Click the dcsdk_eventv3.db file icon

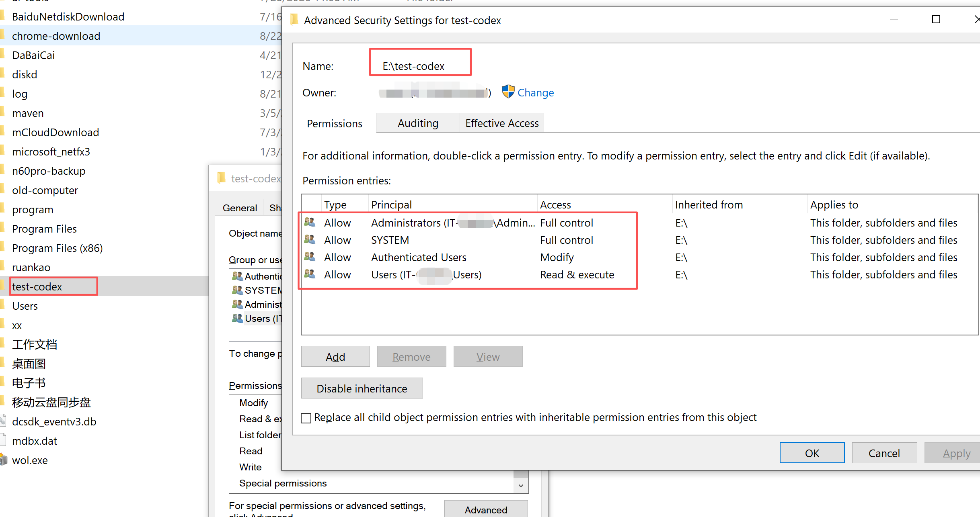pos(3,421)
